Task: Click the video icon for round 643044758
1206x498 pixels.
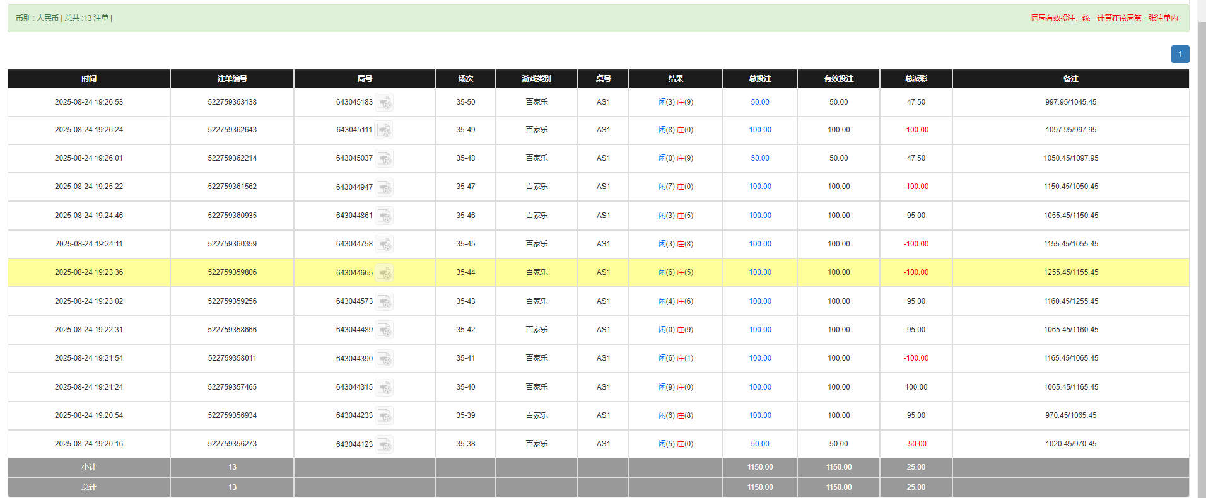Action: (x=384, y=244)
